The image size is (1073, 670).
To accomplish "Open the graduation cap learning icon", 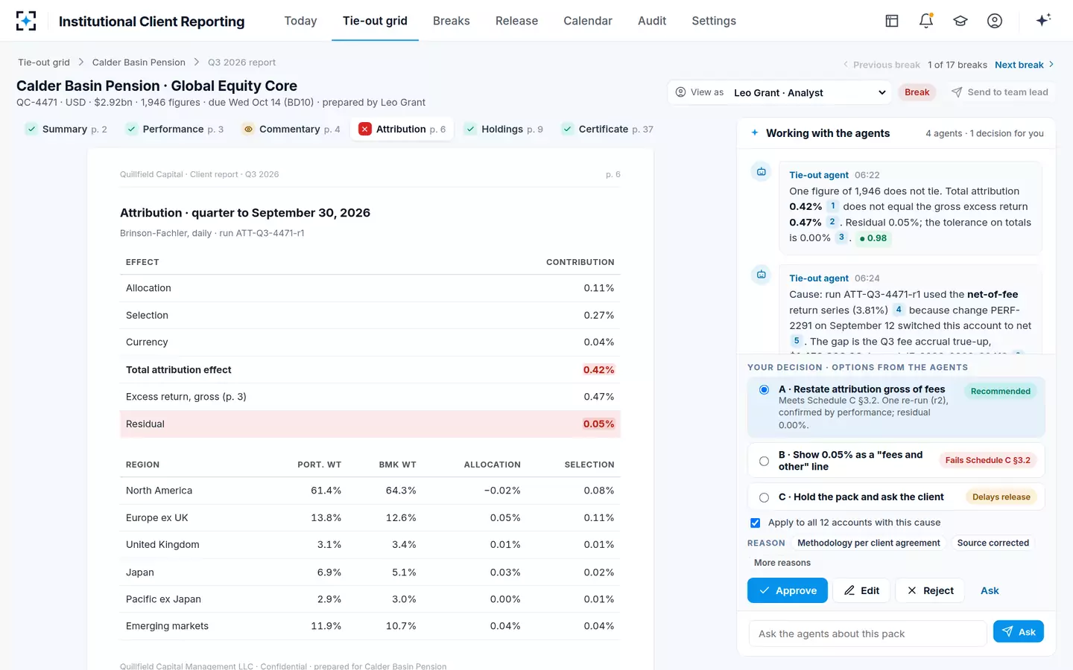I will pyautogui.click(x=960, y=21).
